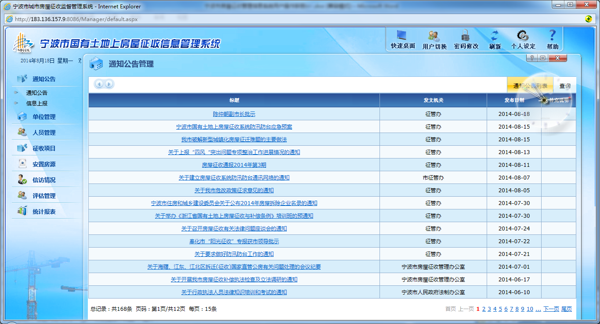
Task: Go to page 5 in pagination
Action: (500, 309)
